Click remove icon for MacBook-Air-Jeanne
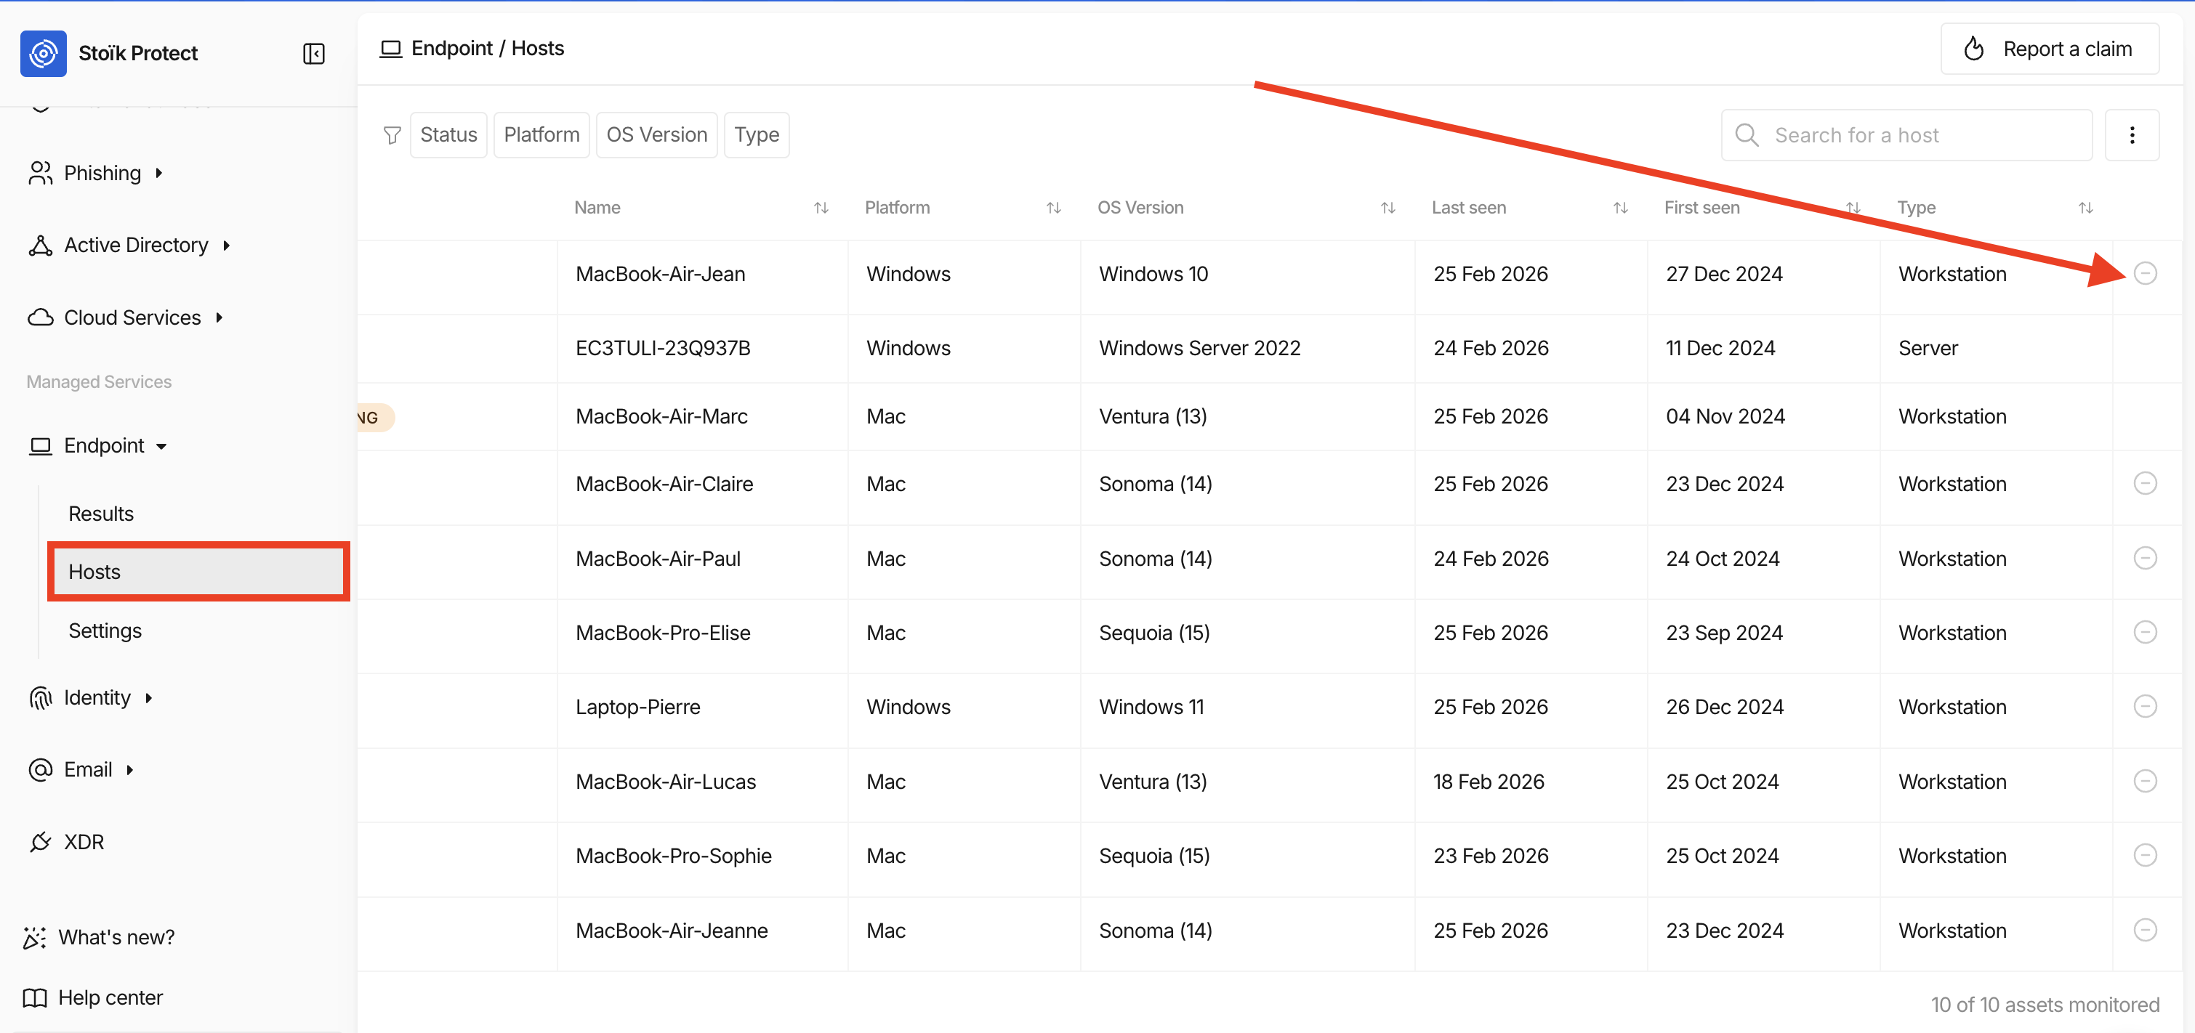The image size is (2195, 1033). tap(2145, 930)
